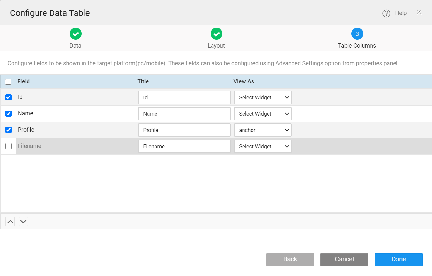Click the move down arrow icon
The image size is (432, 276).
click(23, 221)
